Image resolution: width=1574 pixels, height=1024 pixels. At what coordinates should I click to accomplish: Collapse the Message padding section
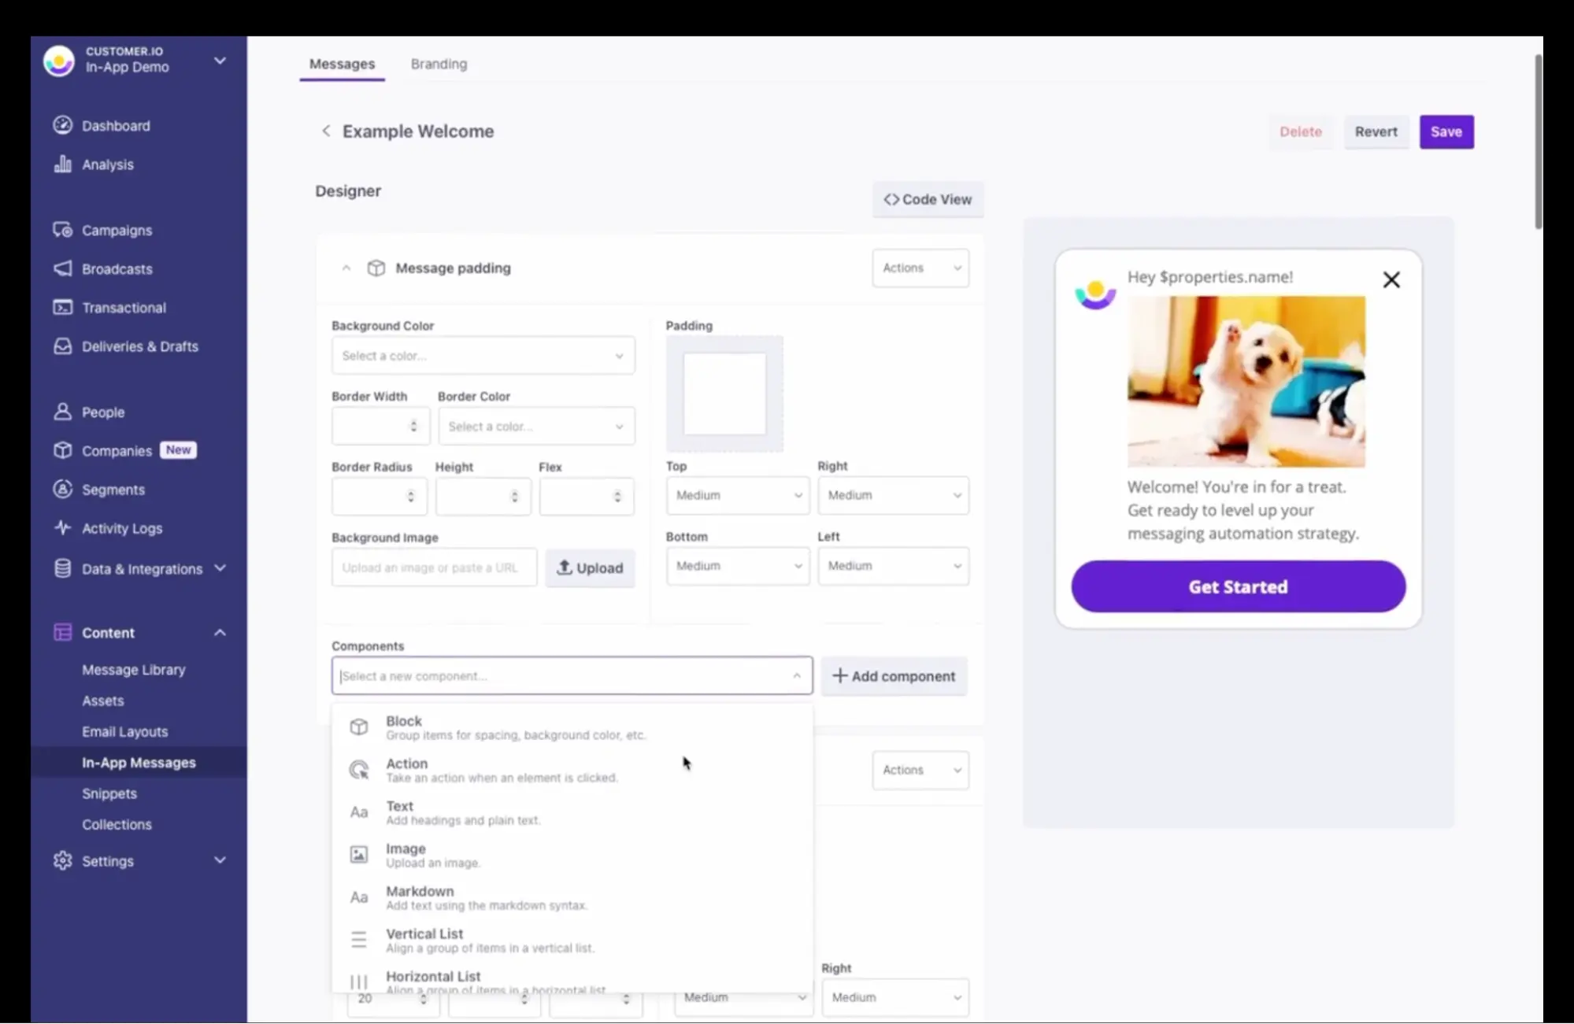click(x=346, y=268)
